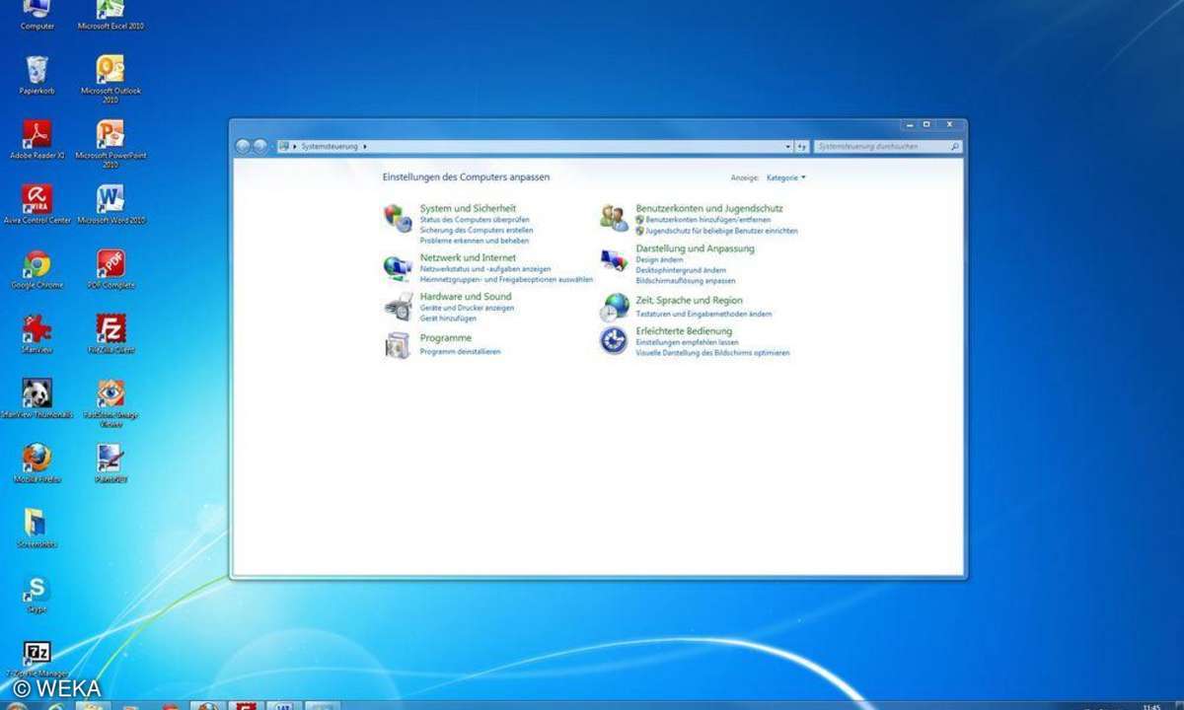Expand the arrow after Systemsteuerung breadcrumb
The height and width of the screenshot is (710, 1184).
(x=365, y=146)
